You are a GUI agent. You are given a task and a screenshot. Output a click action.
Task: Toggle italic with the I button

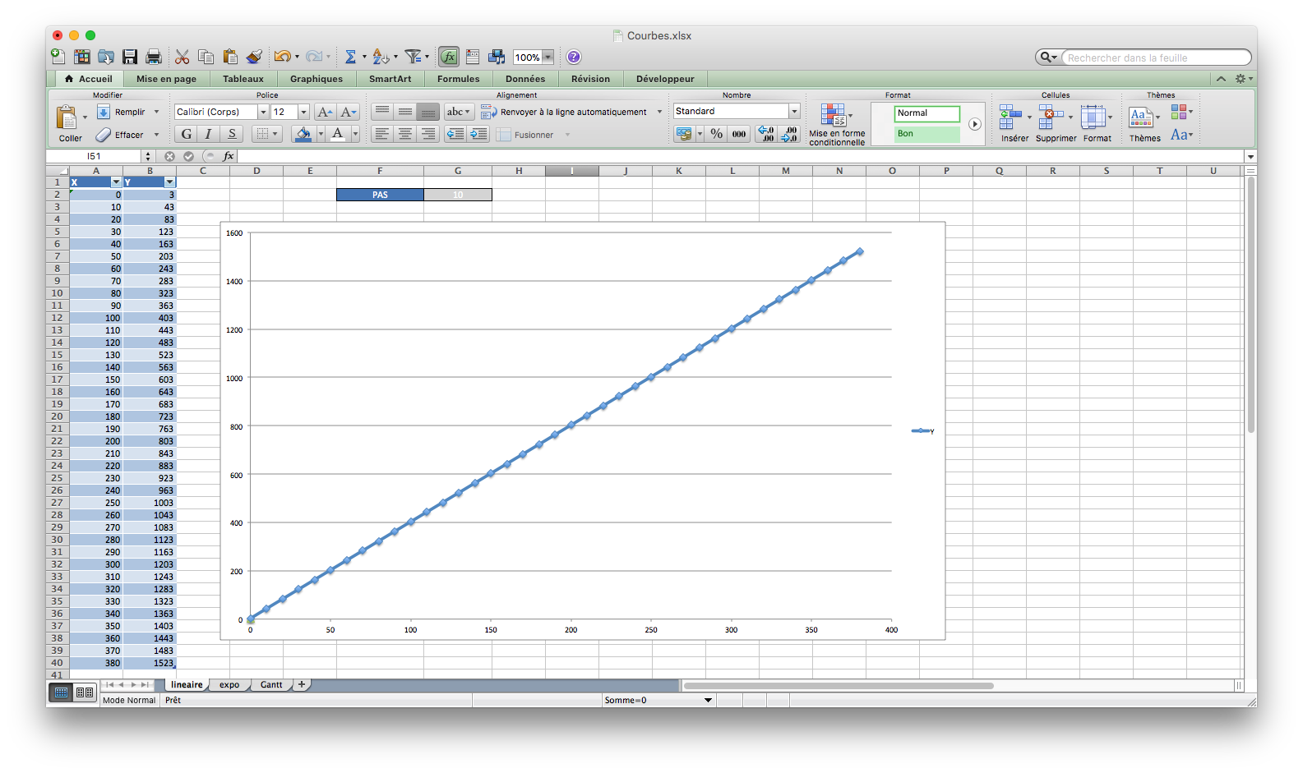tap(209, 134)
